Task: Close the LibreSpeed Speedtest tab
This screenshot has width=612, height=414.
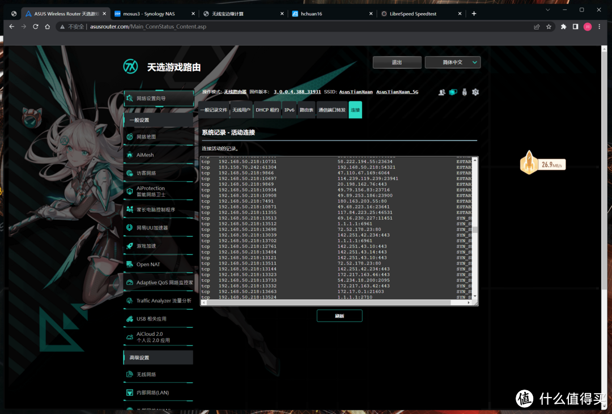Action: 460,14
